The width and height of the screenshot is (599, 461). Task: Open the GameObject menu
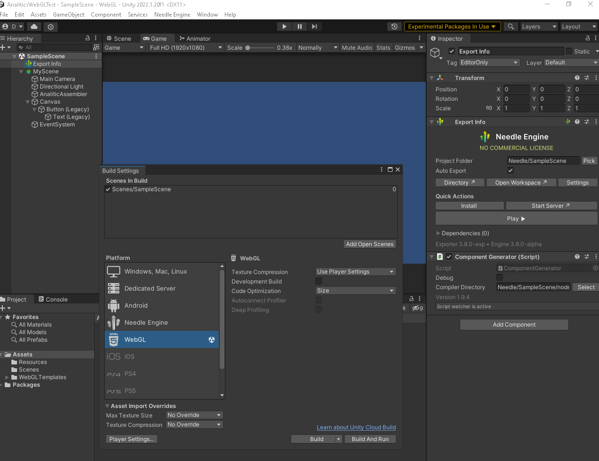[69, 15]
